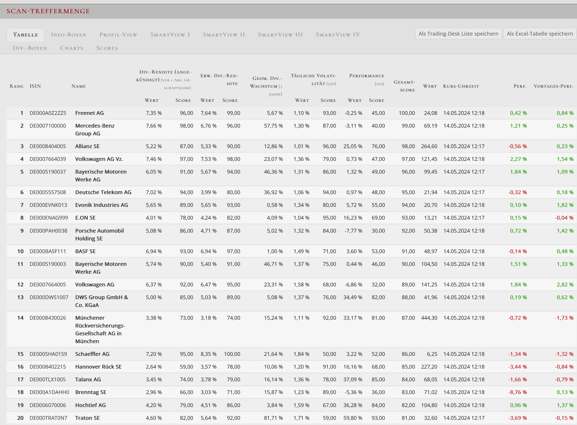Sort by Vortages-Perf. column header
577x425 pixels.
click(x=553, y=86)
